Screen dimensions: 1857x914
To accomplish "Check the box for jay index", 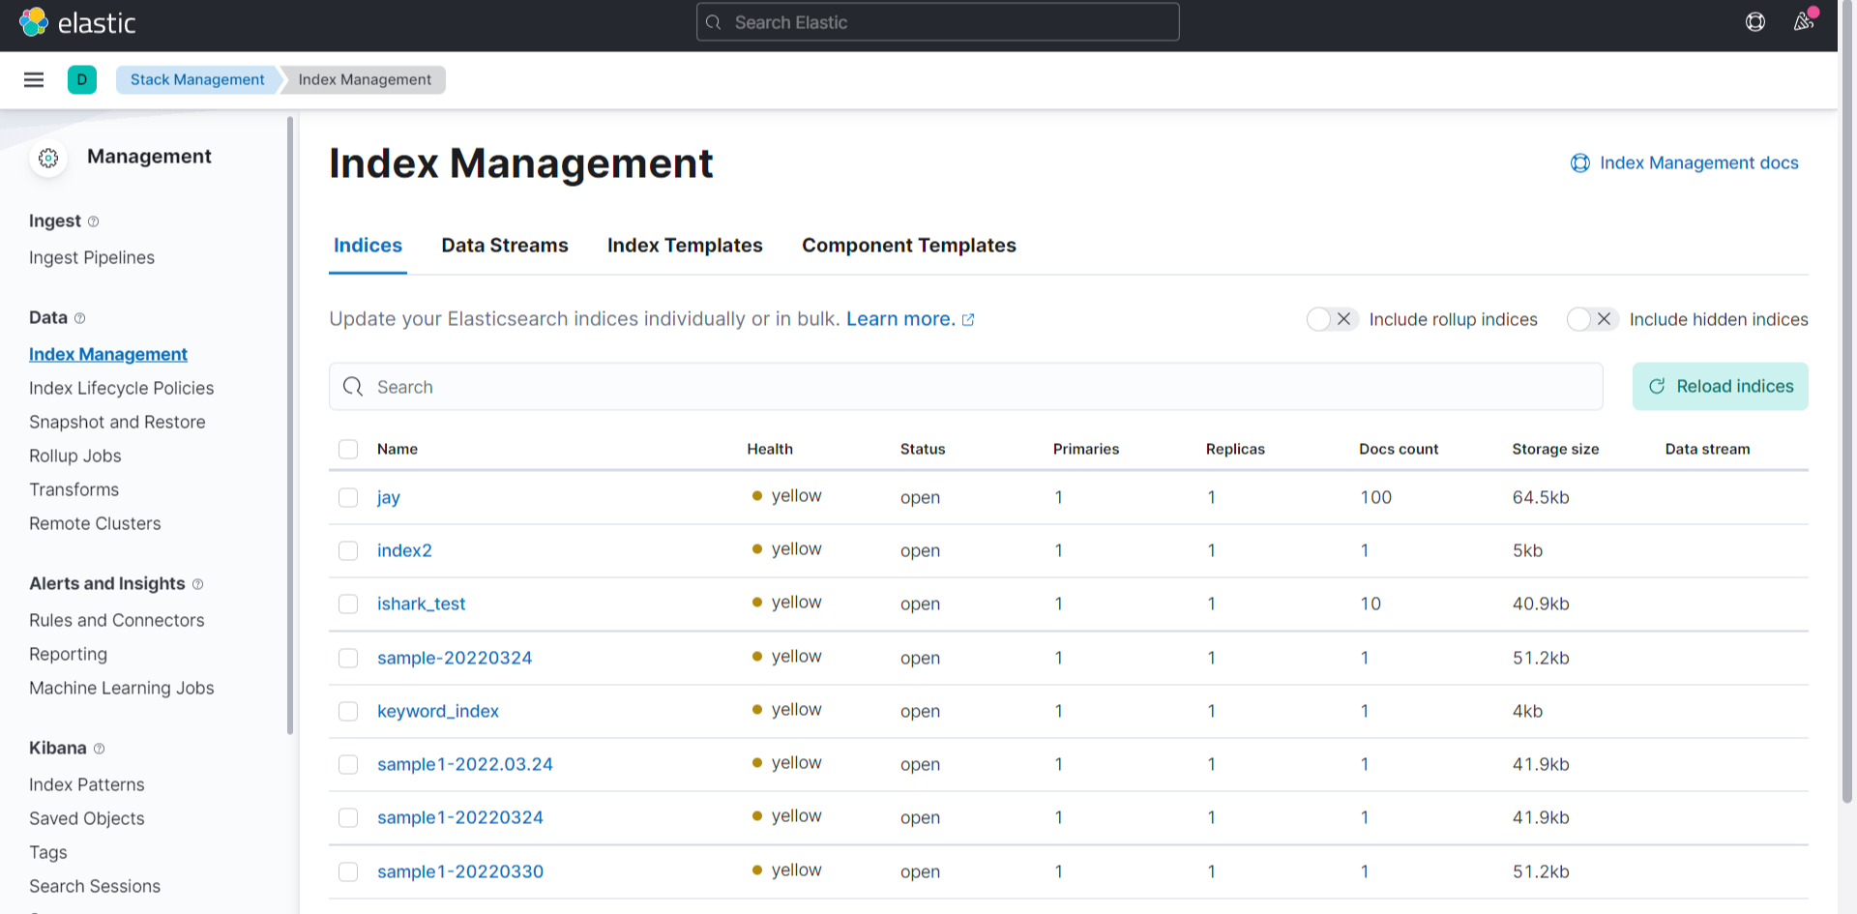I will click(348, 497).
